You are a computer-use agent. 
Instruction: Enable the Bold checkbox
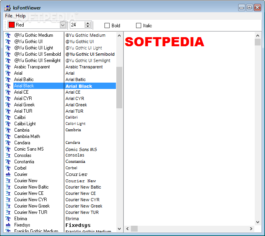[x=107, y=26]
